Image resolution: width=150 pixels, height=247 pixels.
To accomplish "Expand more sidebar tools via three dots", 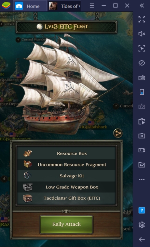I will pos(142,179).
